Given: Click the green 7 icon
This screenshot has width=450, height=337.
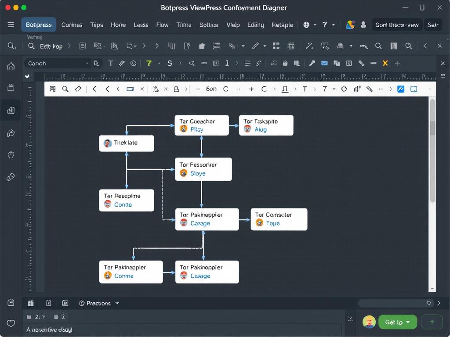Looking at the screenshot, I should pos(149,63).
